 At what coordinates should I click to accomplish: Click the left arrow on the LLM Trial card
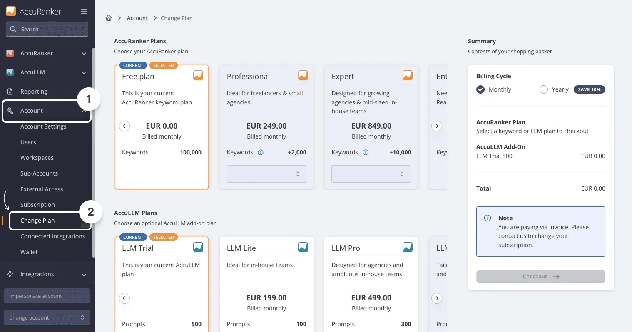point(124,298)
